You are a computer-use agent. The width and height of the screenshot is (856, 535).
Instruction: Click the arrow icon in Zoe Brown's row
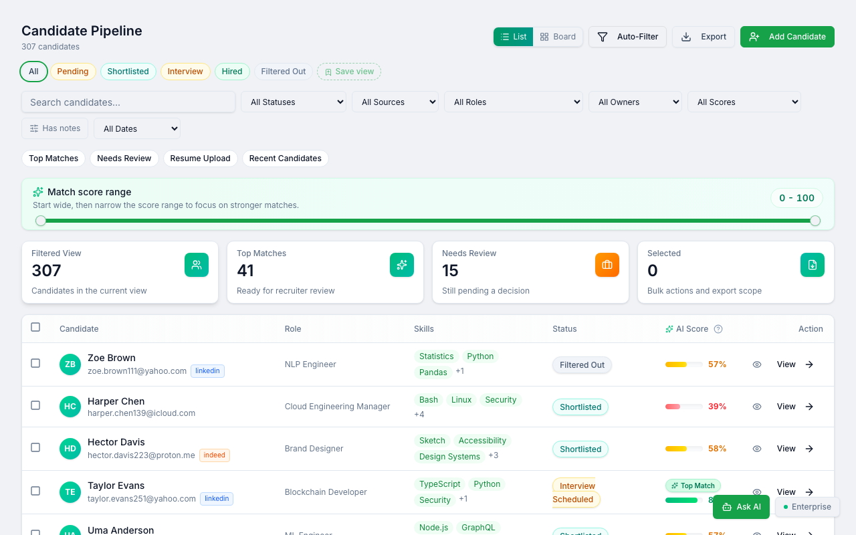coord(809,364)
